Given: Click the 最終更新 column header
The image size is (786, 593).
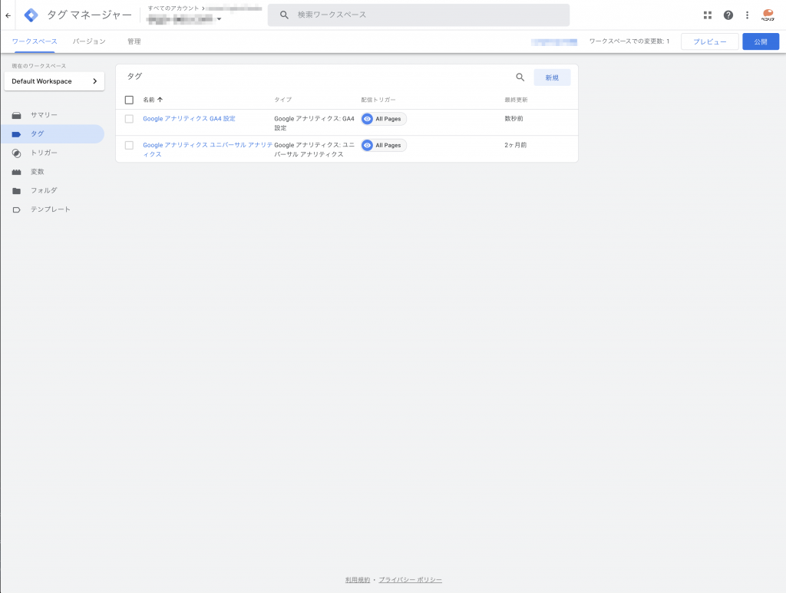Looking at the screenshot, I should pos(516,100).
